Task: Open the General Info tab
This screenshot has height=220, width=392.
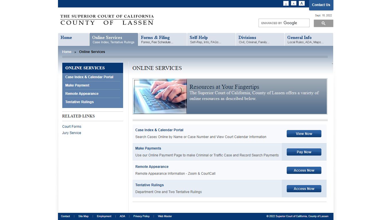Action: coord(309,39)
